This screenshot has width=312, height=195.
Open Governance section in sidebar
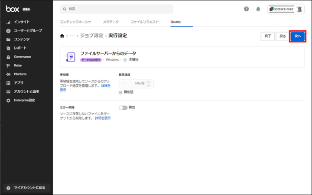[22, 57]
